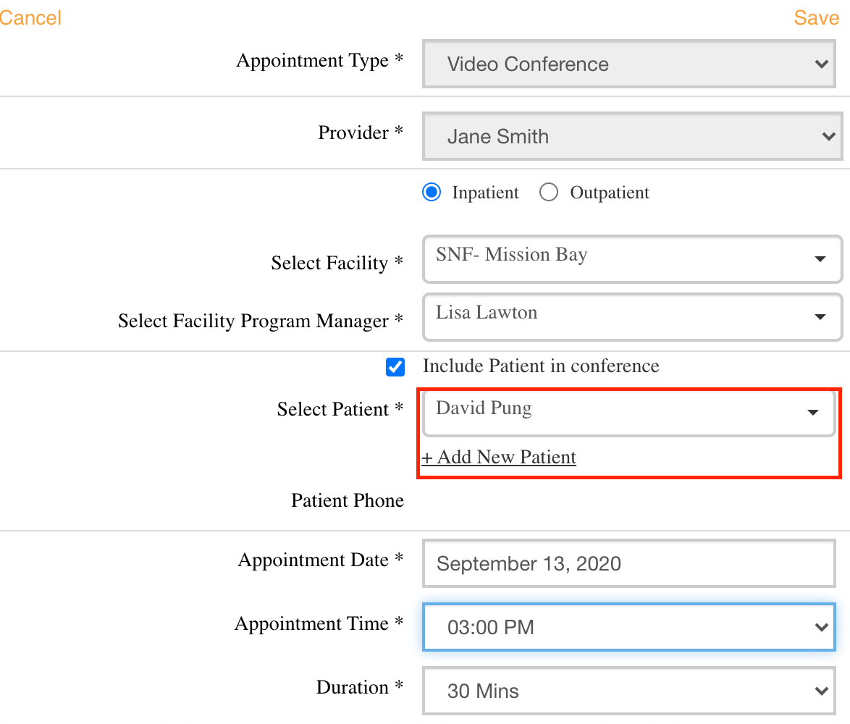Click the Appointment Date field
The height and width of the screenshot is (724, 850).
point(628,564)
